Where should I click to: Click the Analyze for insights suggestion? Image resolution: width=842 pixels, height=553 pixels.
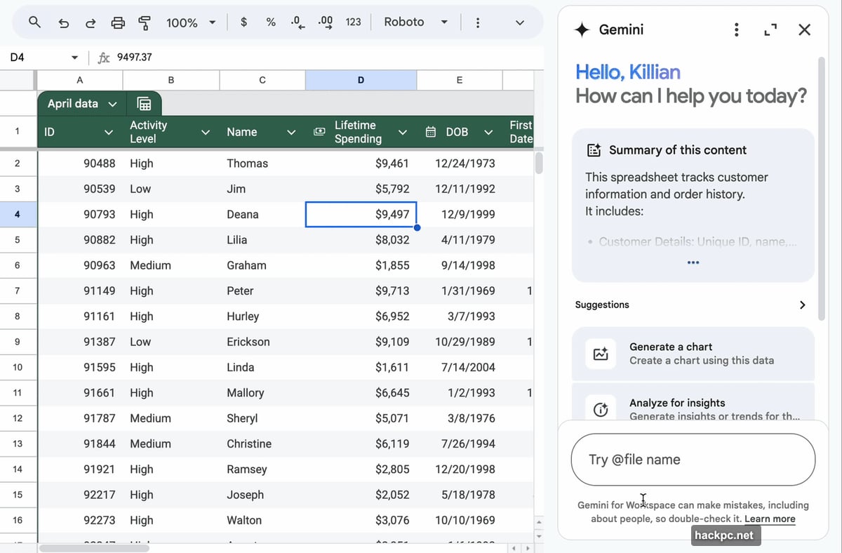[693, 407]
